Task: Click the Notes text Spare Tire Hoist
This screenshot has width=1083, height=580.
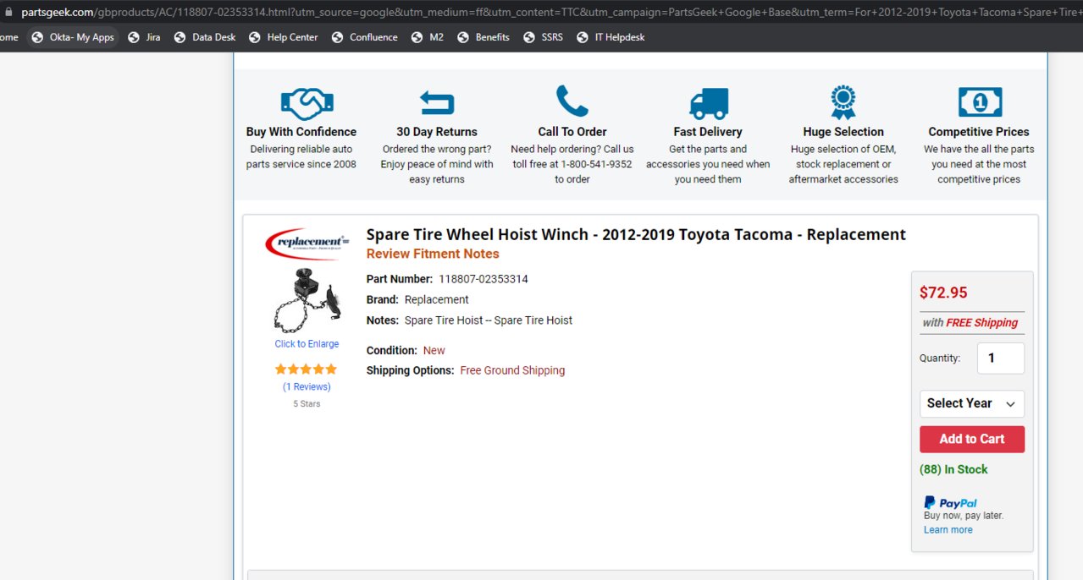Action: pos(489,320)
